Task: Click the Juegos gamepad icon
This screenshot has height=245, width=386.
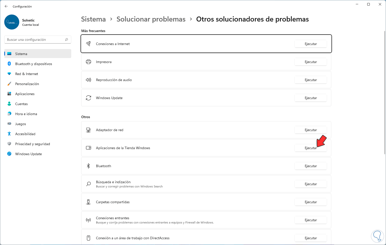Action: coord(9,124)
